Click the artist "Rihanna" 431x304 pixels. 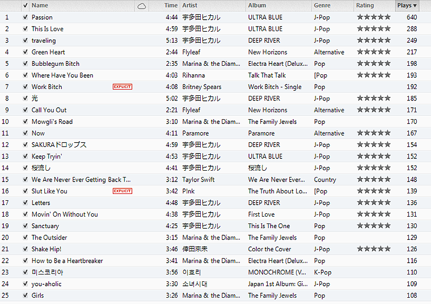193,75
